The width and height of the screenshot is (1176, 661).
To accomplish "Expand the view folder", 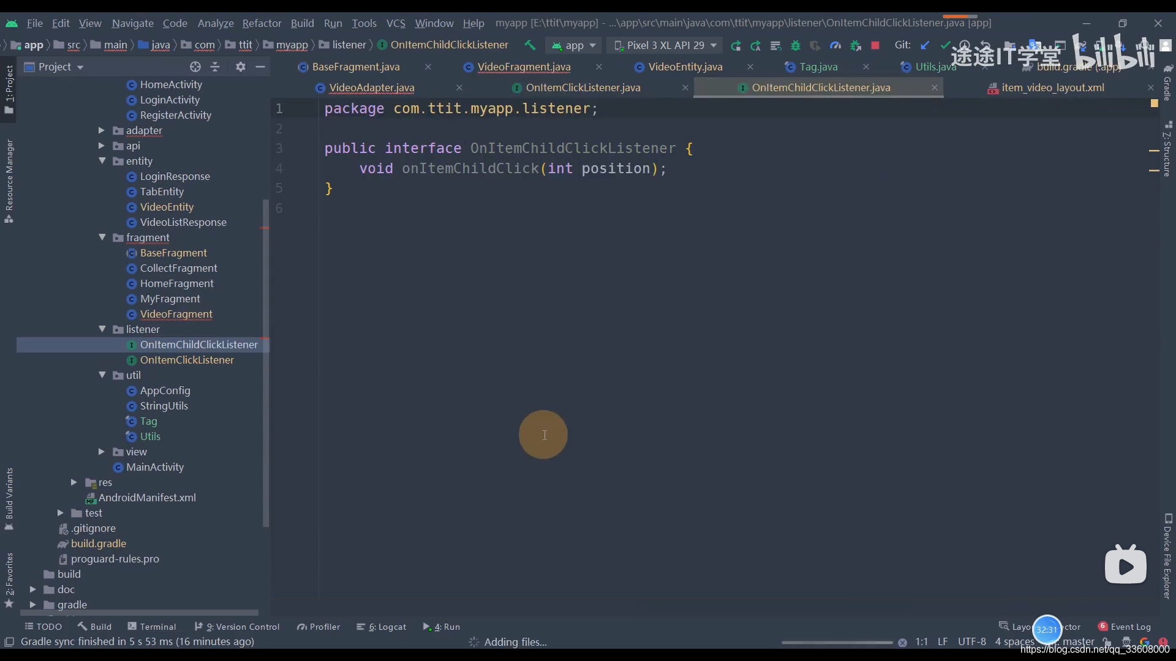I will (102, 452).
